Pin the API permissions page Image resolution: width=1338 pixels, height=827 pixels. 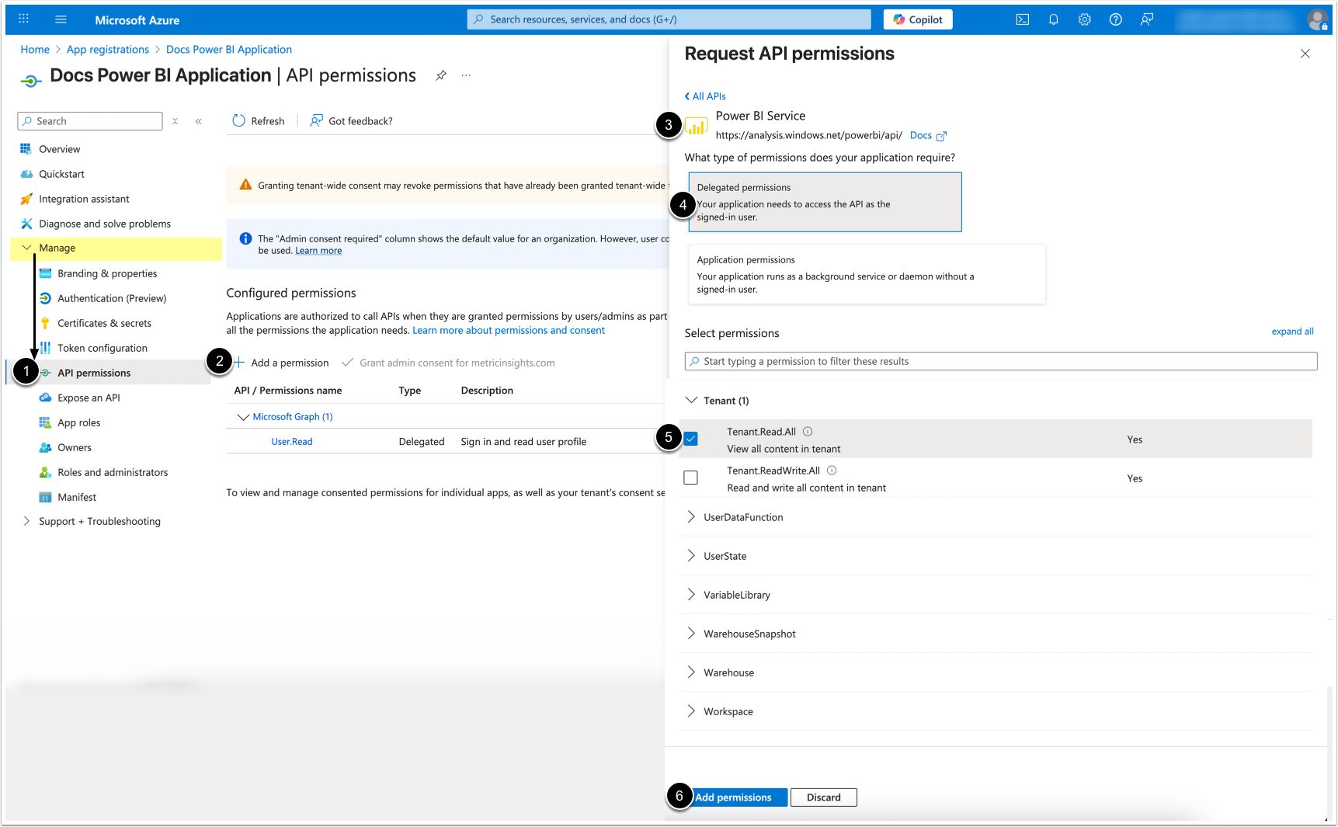441,75
